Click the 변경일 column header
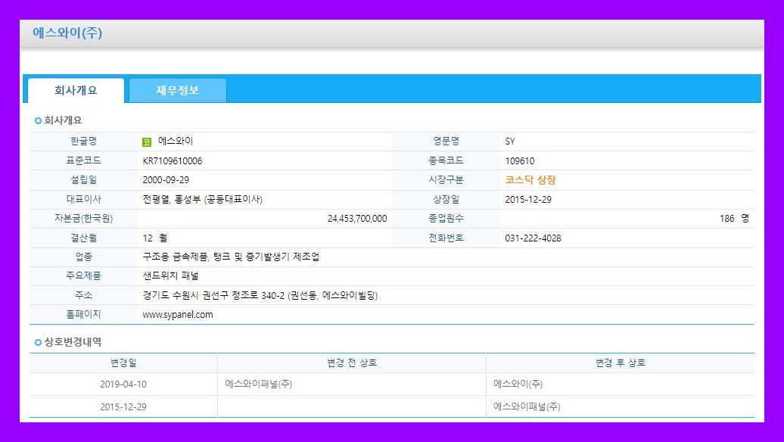 (123, 363)
